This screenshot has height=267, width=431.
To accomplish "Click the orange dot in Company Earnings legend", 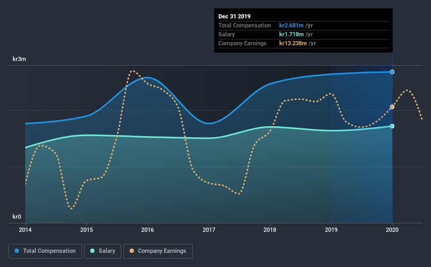I will (132, 251).
